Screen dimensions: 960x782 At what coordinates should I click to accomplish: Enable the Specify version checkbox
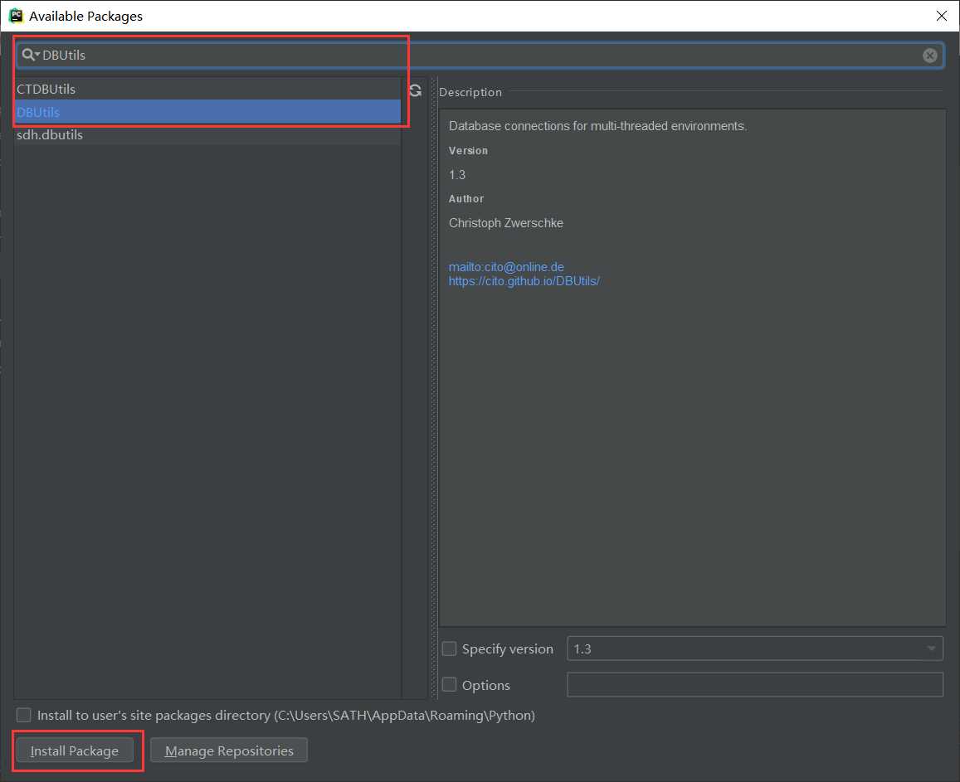[x=450, y=648]
